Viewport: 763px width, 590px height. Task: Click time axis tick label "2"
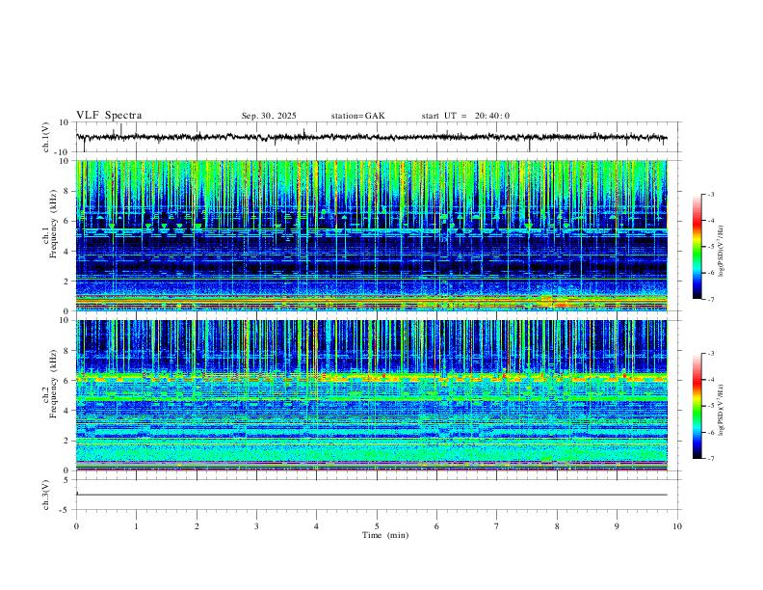coord(197,526)
